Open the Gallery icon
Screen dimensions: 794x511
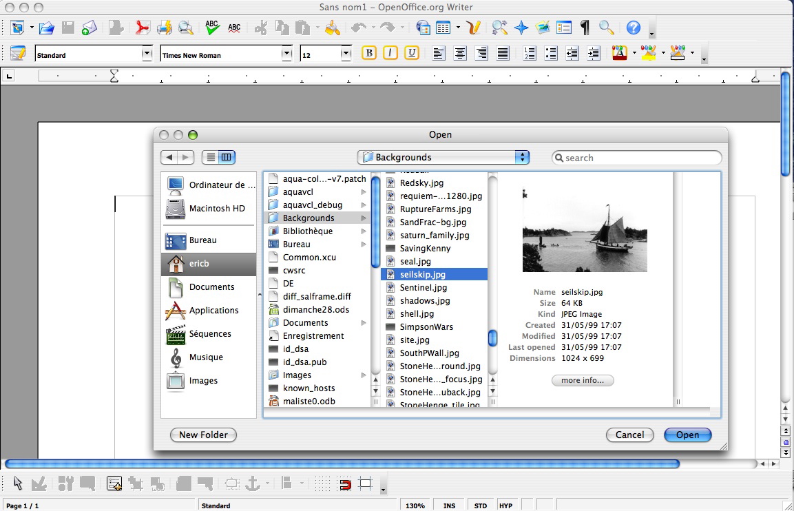543,28
